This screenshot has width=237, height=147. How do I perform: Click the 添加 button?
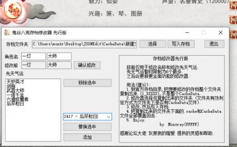[88, 138]
